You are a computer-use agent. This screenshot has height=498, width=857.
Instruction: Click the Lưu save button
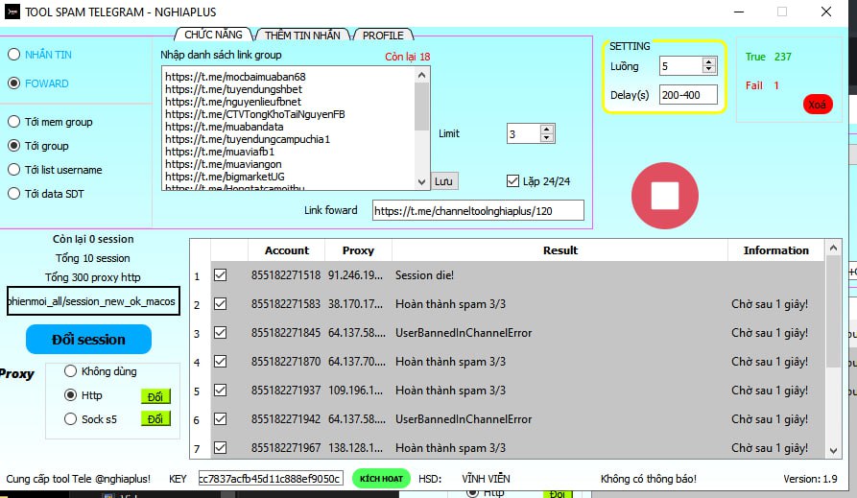pyautogui.click(x=443, y=181)
